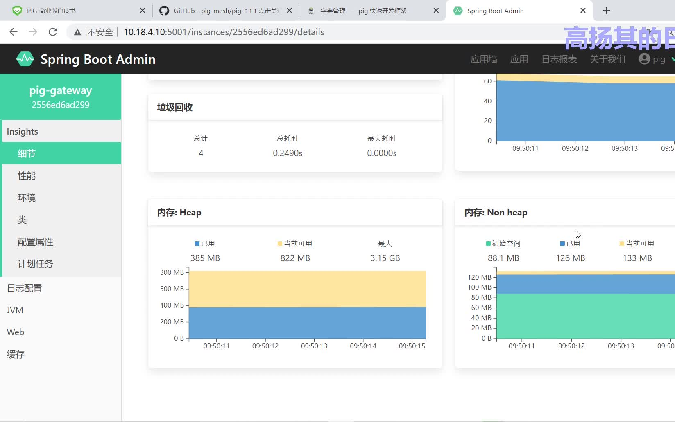Image resolution: width=675 pixels, height=422 pixels.
Task: Open 计划任务 in the sidebar
Action: click(x=61, y=264)
